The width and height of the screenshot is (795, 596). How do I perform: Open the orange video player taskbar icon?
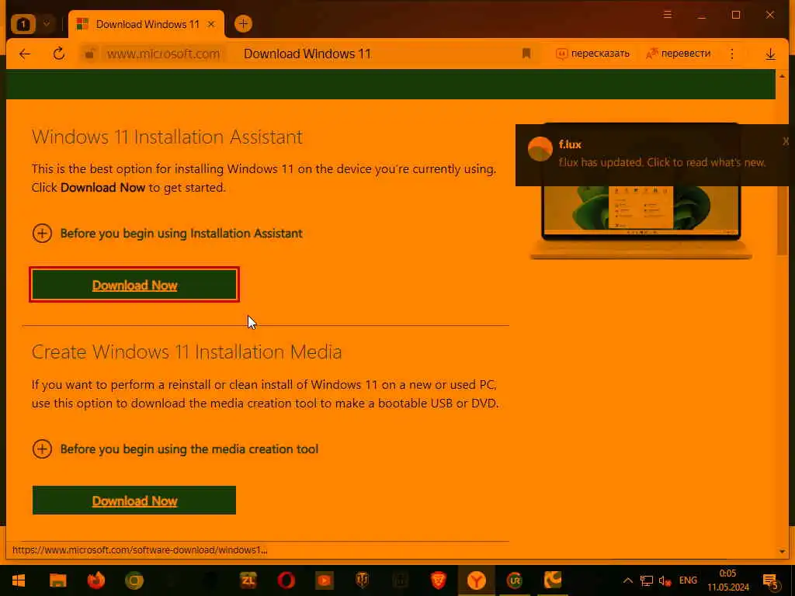coord(325,580)
